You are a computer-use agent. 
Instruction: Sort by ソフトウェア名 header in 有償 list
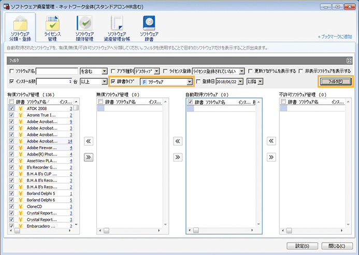tap(38, 102)
